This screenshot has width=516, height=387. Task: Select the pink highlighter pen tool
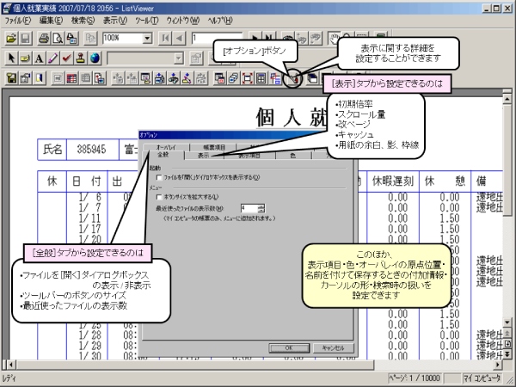point(53,58)
